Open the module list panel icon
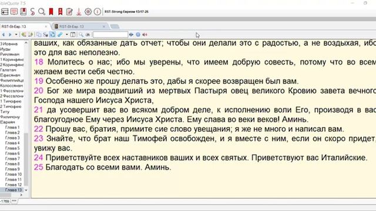Screen dimensions: 376x211 click(x=5, y=12)
